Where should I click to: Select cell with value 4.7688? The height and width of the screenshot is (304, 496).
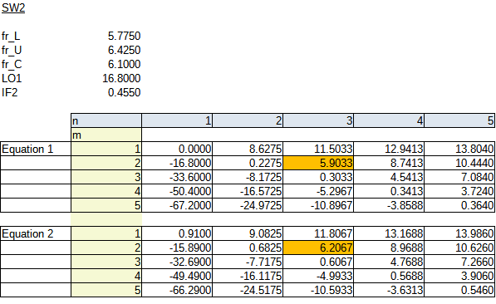[389, 262]
